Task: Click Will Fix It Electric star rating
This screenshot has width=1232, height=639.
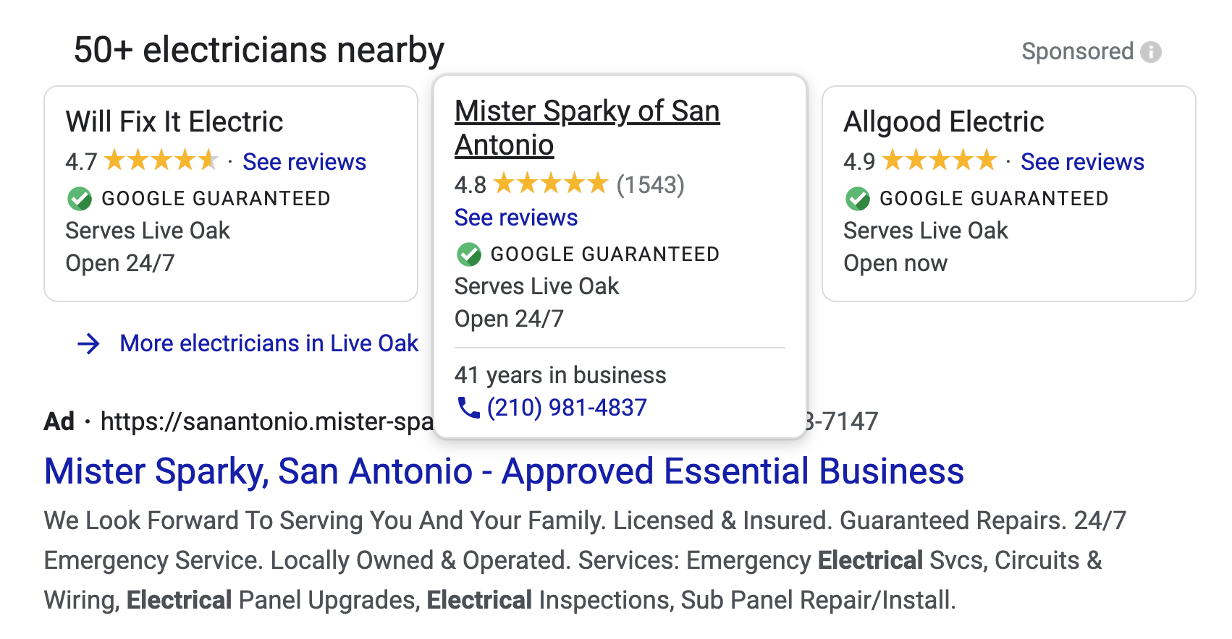Action: [x=161, y=160]
